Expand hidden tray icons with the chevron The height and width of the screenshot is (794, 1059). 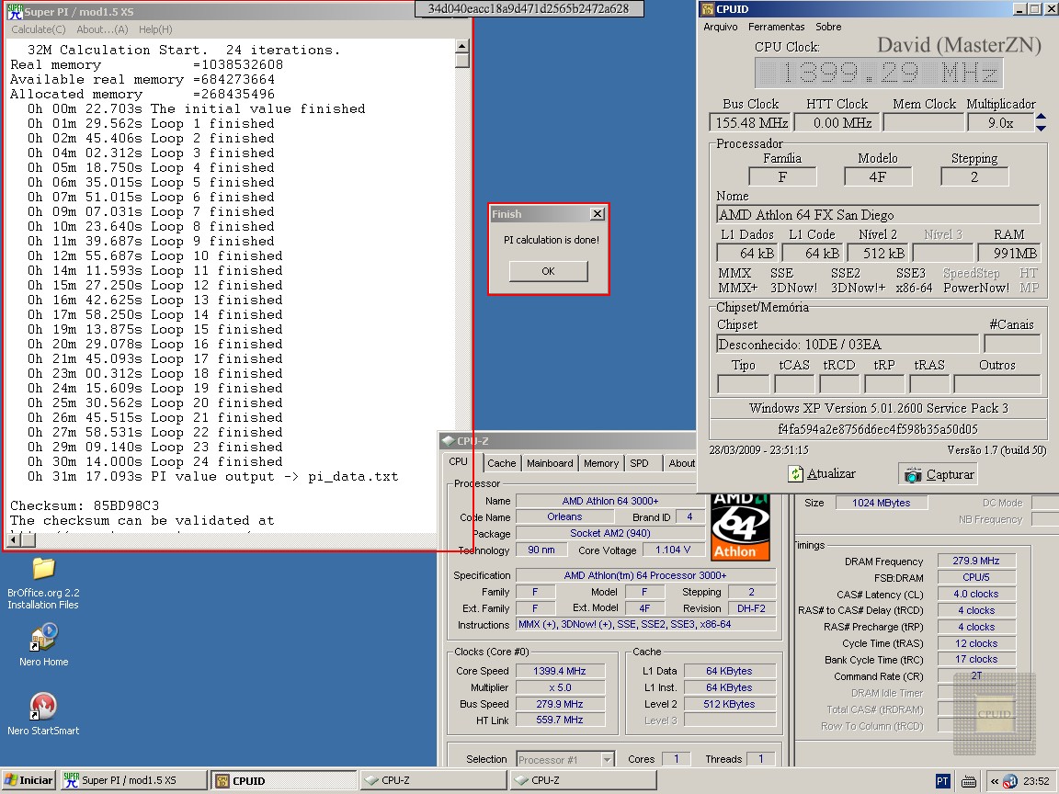pyautogui.click(x=994, y=781)
